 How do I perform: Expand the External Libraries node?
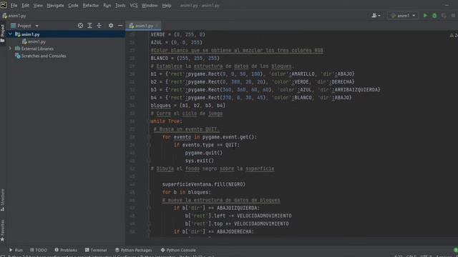click(10, 49)
